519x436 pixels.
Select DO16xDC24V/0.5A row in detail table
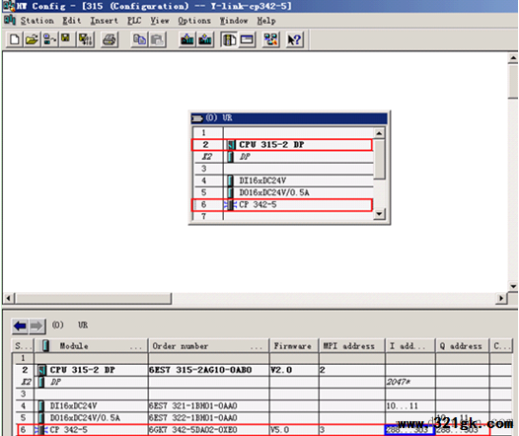262,418
